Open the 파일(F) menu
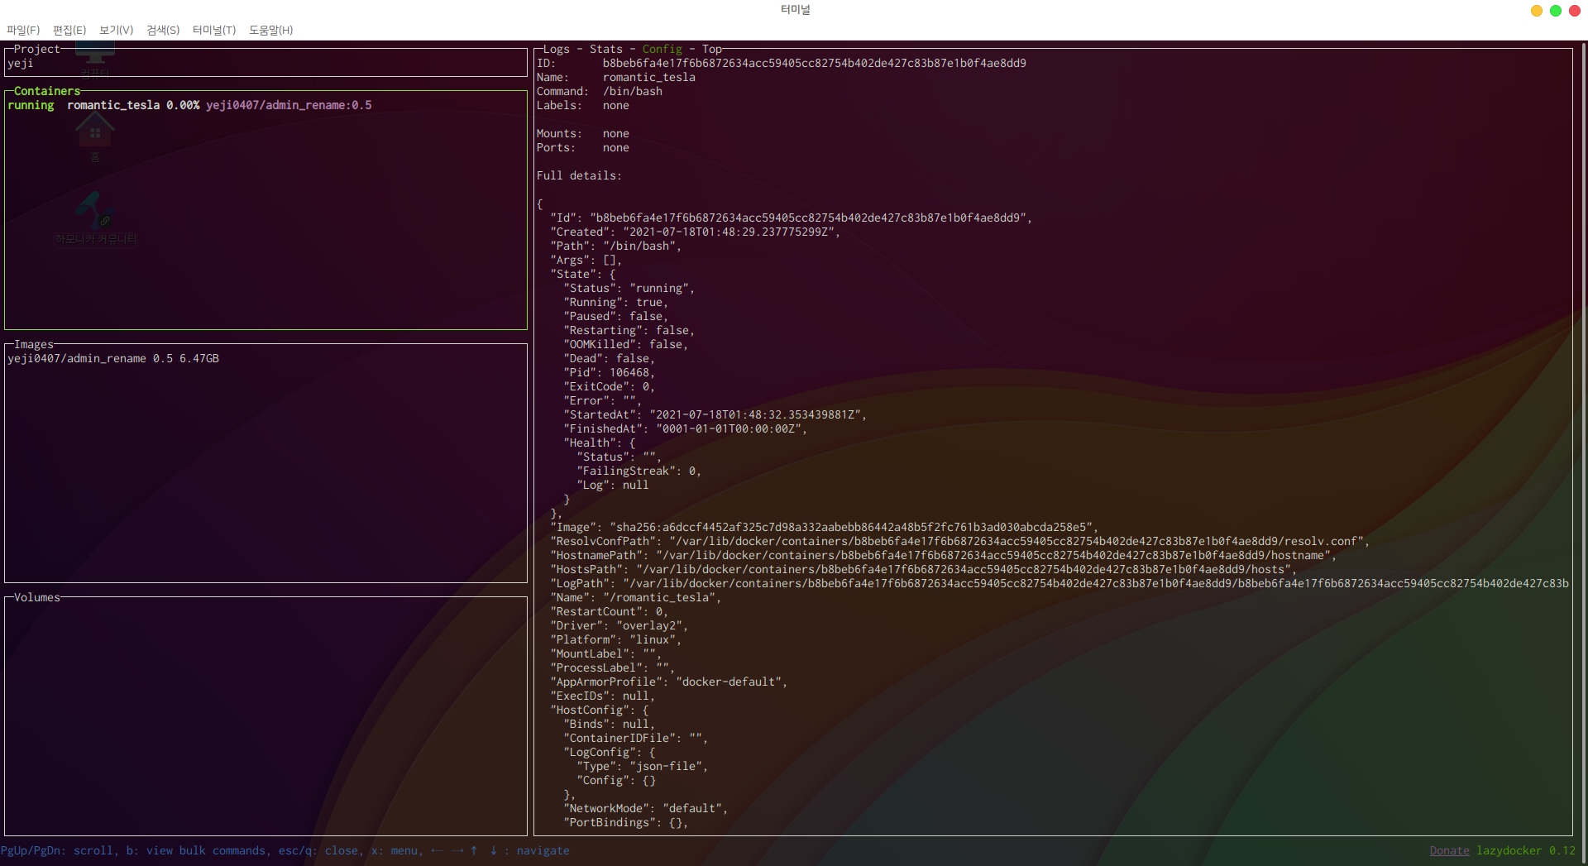The image size is (1588, 866). pyautogui.click(x=23, y=30)
